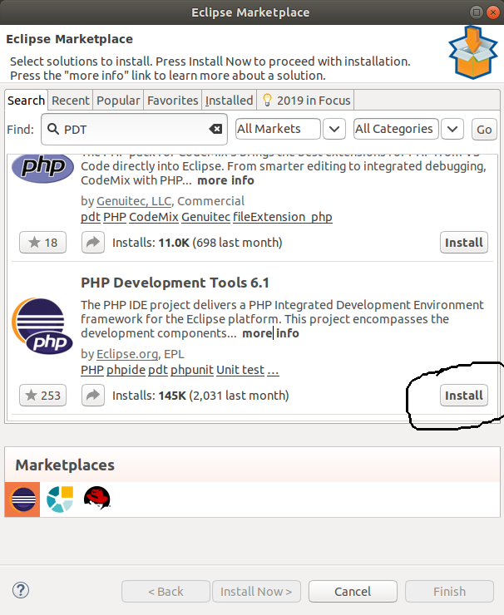Click the 2019 in Focus lightbulb icon
This screenshot has width=504, height=615.
[x=267, y=100]
